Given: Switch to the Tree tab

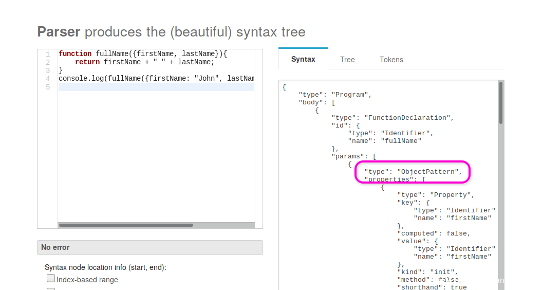Looking at the screenshot, I should click(x=347, y=60).
